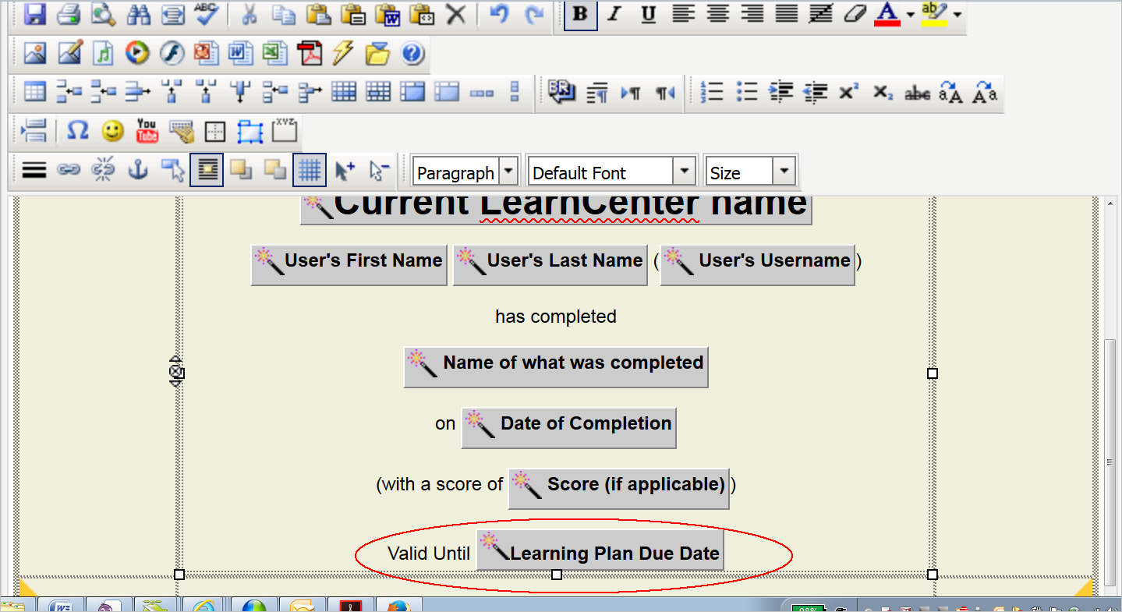Toggle Underline formatting
1122x612 pixels.
click(x=649, y=13)
